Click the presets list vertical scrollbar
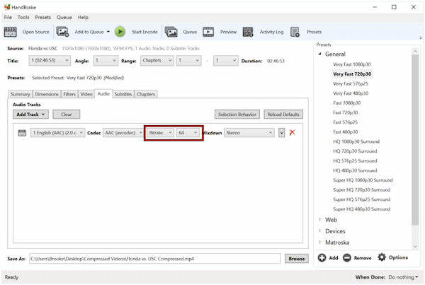Screen dimensions: 425x285 415,139
